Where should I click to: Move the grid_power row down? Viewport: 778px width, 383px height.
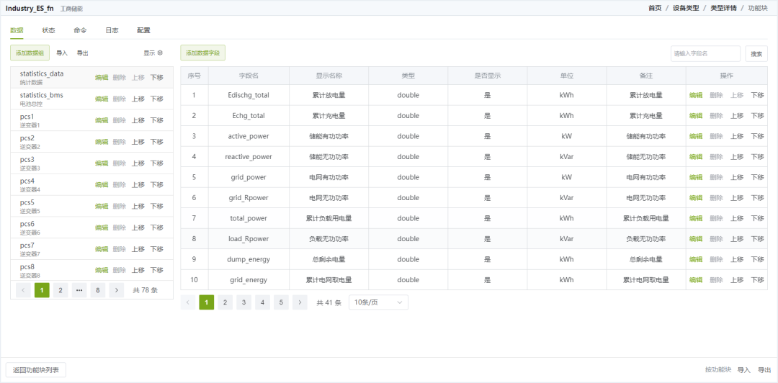coord(757,177)
